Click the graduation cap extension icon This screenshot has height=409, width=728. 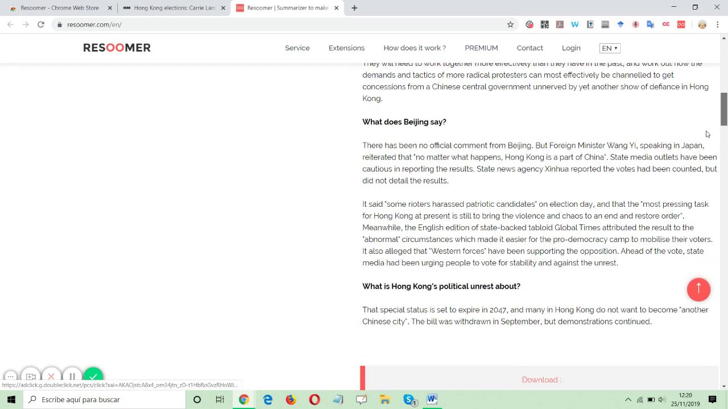click(x=621, y=24)
